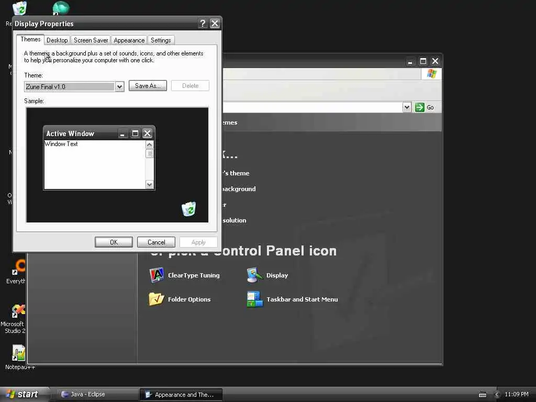The image size is (536, 402).
Task: Click Appearance and Themes taskbar item
Action: pyautogui.click(x=181, y=395)
